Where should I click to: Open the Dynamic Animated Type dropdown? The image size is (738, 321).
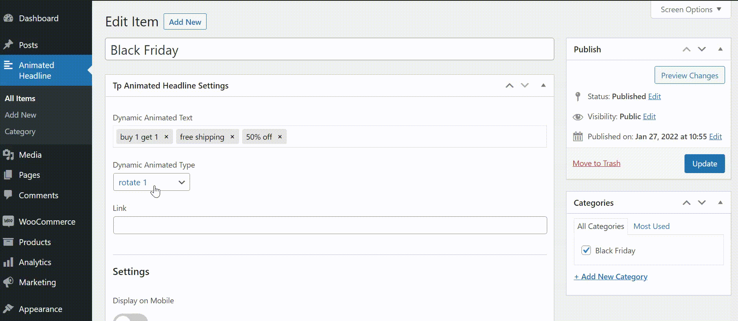point(151,182)
